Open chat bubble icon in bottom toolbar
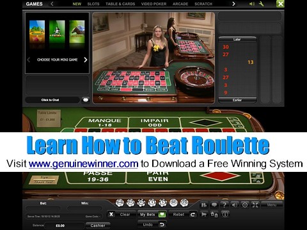The width and height of the screenshot is (307, 230). [214, 205]
